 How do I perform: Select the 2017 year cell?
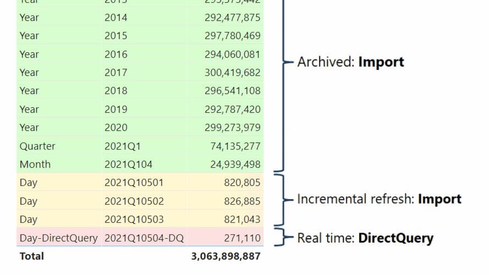pyautogui.click(x=116, y=73)
